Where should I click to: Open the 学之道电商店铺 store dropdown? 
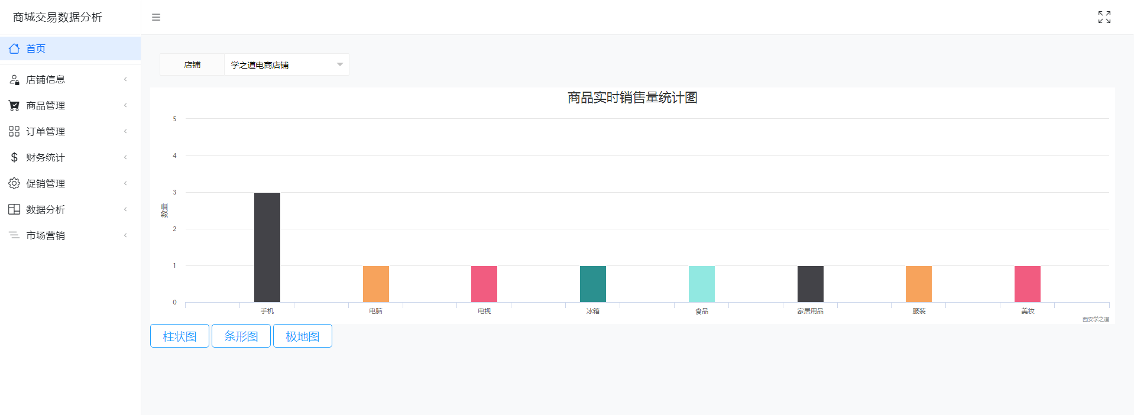pos(286,64)
